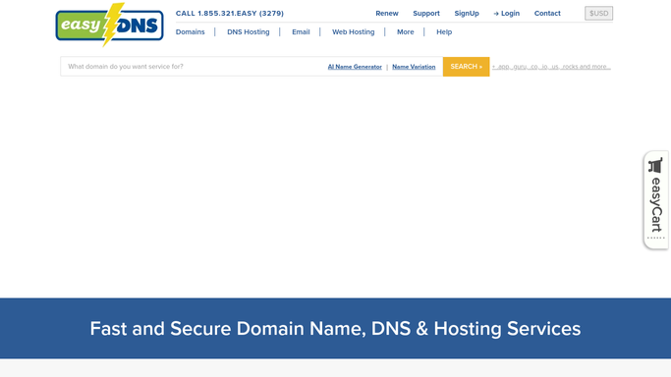Viewport: 671px width, 377px height.
Task: Click the Fast and Secure Domain Name heading
Action: pyautogui.click(x=335, y=329)
